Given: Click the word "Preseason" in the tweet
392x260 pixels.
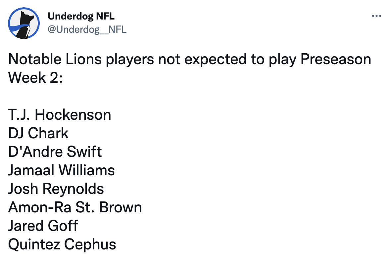Looking at the screenshot, I should [x=336, y=60].
